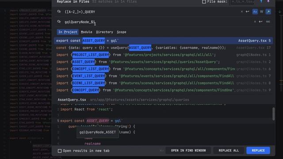Open replace history magnifier icon
Viewport: 283px width, 159px height.
point(59,22)
